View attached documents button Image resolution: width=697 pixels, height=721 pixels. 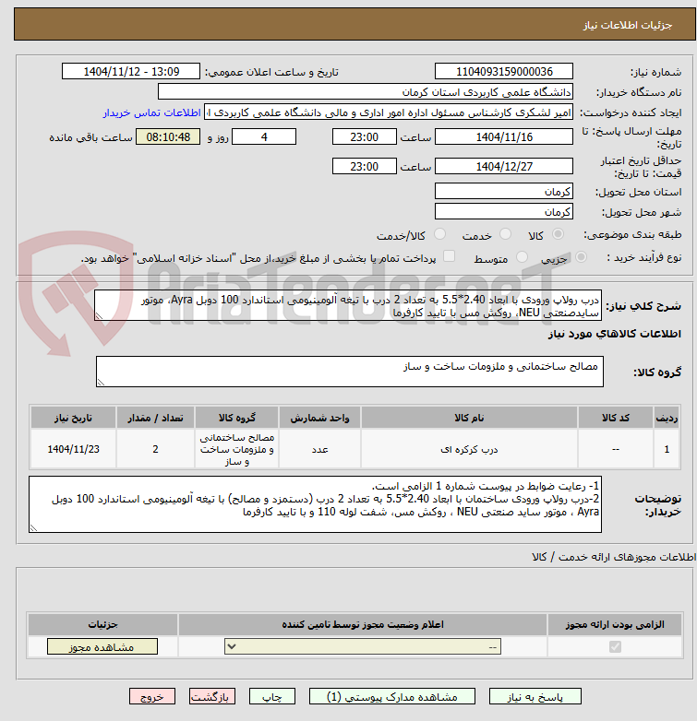pos(392,697)
